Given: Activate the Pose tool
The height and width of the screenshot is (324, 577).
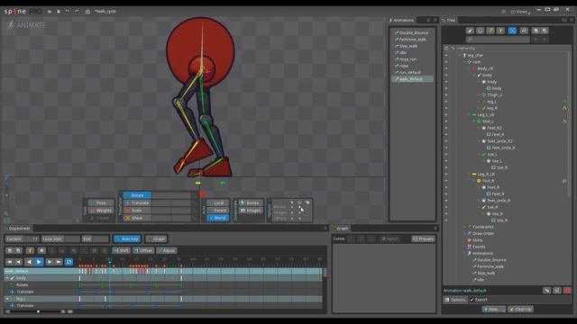Looking at the screenshot, I should (100, 202).
